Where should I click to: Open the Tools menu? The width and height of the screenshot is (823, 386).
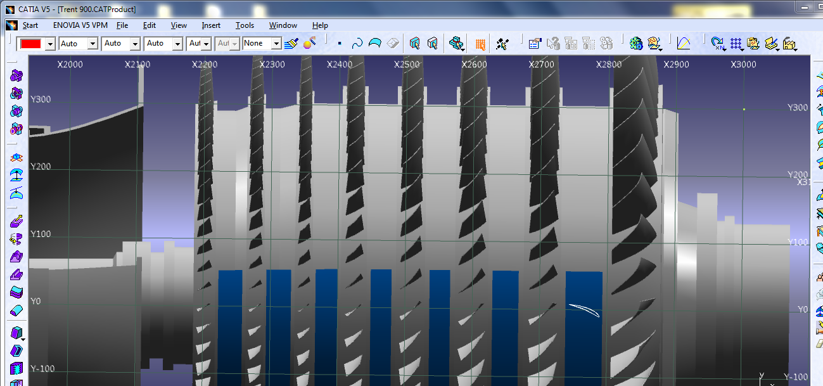click(x=245, y=25)
